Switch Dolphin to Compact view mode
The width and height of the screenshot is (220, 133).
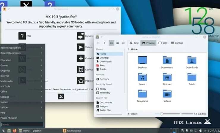[x=117, y=43]
